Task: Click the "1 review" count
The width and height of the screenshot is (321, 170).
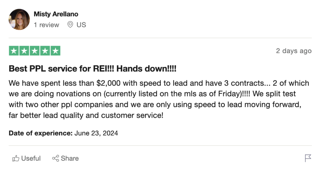Action: tap(46, 25)
